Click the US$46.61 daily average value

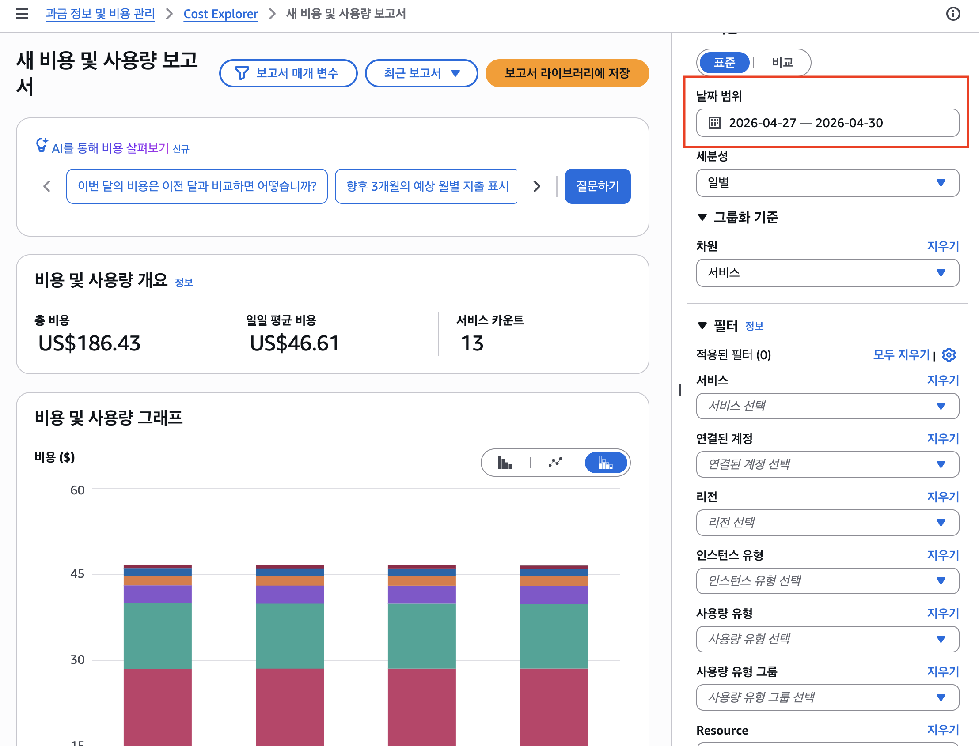[295, 343]
